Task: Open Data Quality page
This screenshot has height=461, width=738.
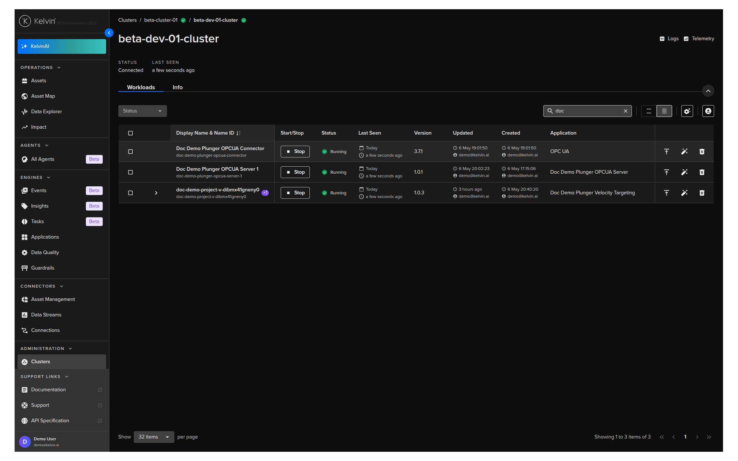Action: click(61, 252)
